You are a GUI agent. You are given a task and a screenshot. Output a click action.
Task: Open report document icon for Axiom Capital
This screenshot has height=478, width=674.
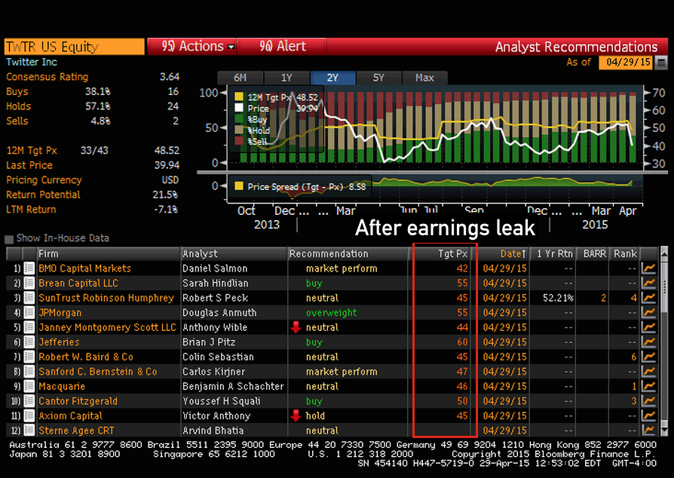tap(29, 416)
